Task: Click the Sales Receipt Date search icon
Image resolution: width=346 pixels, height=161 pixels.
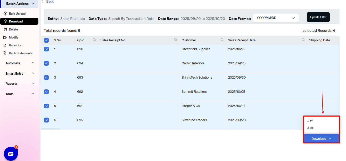Action: click(303, 40)
